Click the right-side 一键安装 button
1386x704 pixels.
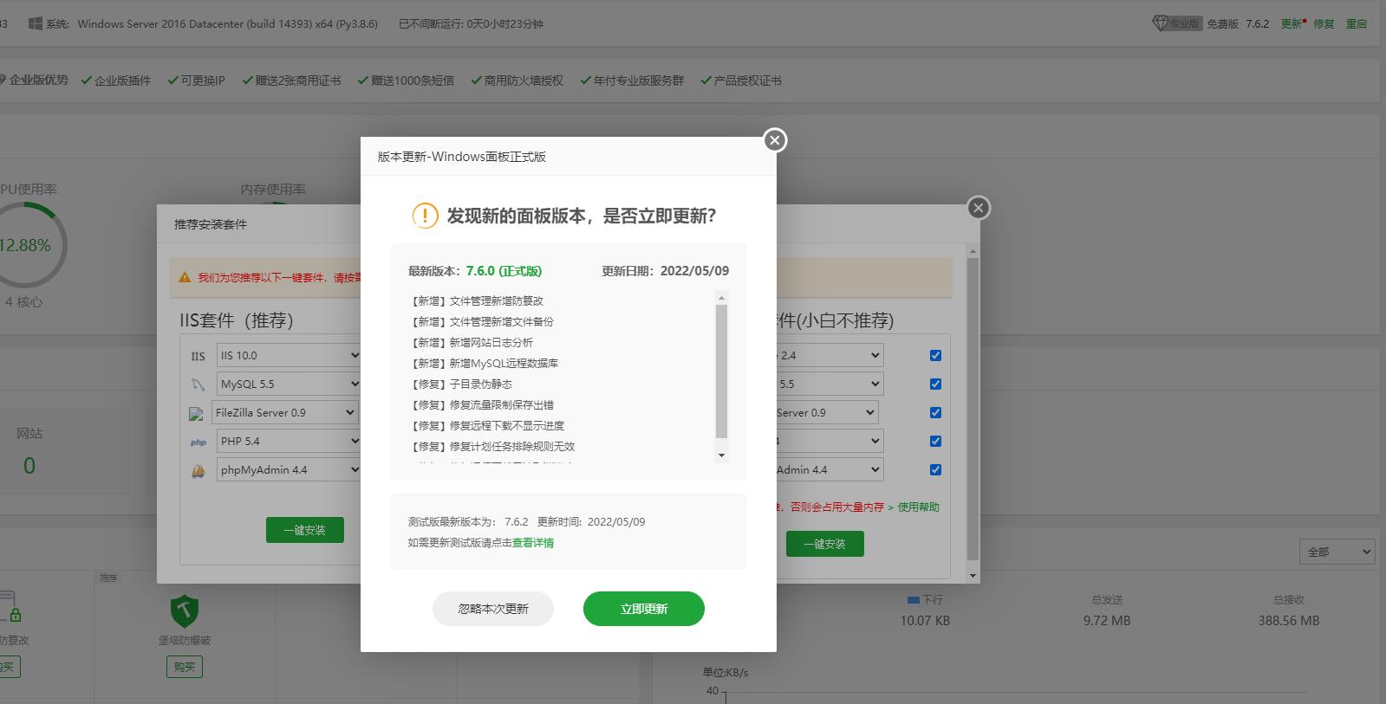point(825,544)
